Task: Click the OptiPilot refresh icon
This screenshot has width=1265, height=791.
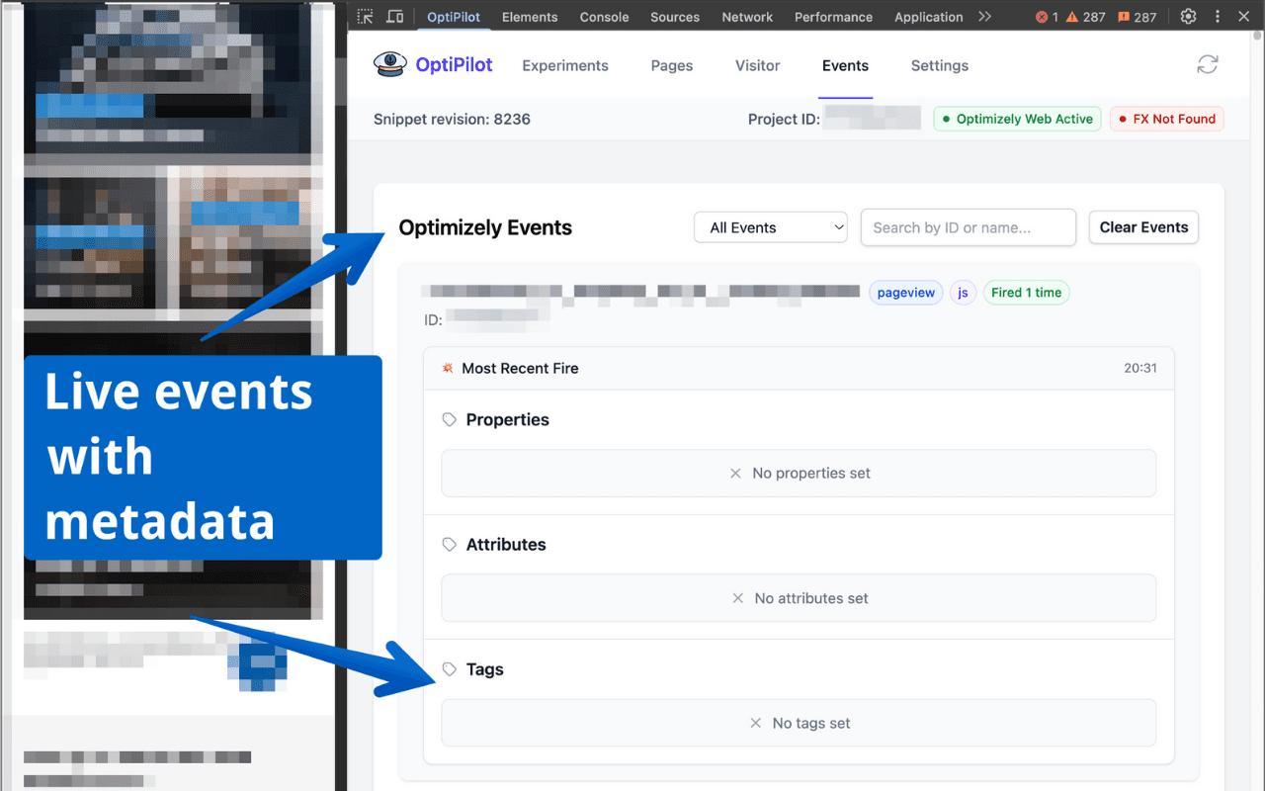Action: tap(1207, 65)
